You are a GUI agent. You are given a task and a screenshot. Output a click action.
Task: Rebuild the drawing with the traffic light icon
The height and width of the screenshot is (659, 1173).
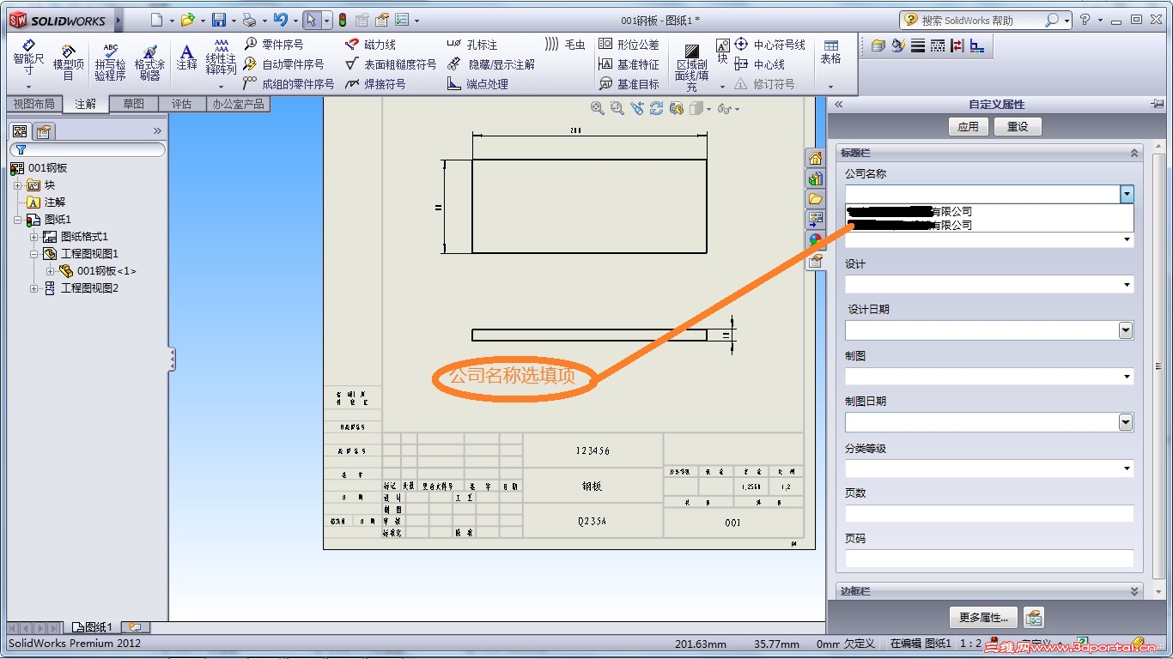pyautogui.click(x=343, y=20)
